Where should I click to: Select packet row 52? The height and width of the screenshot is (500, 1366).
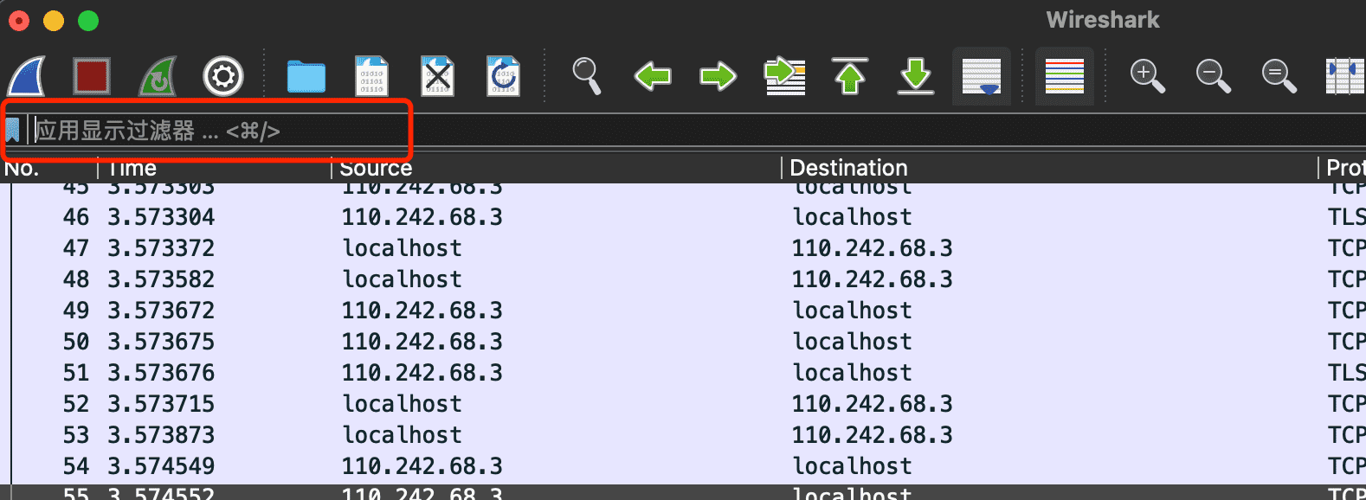point(683,404)
